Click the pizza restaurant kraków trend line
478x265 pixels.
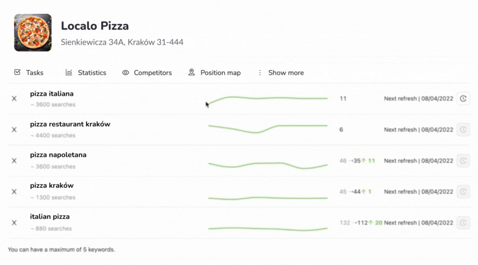click(267, 129)
